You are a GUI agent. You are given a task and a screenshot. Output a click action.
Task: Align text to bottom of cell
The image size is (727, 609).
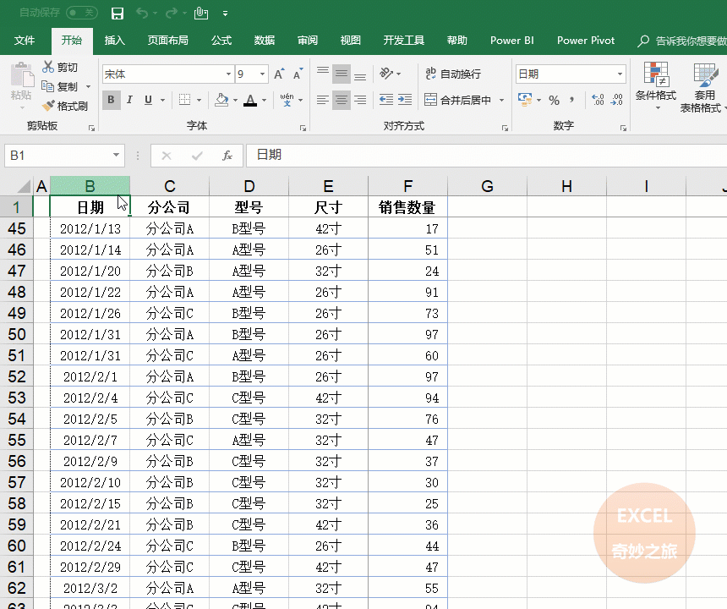click(360, 74)
